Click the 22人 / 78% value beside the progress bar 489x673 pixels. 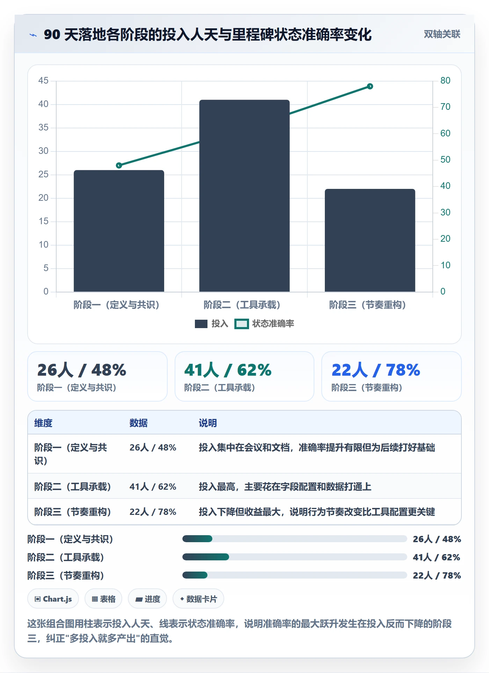point(437,575)
